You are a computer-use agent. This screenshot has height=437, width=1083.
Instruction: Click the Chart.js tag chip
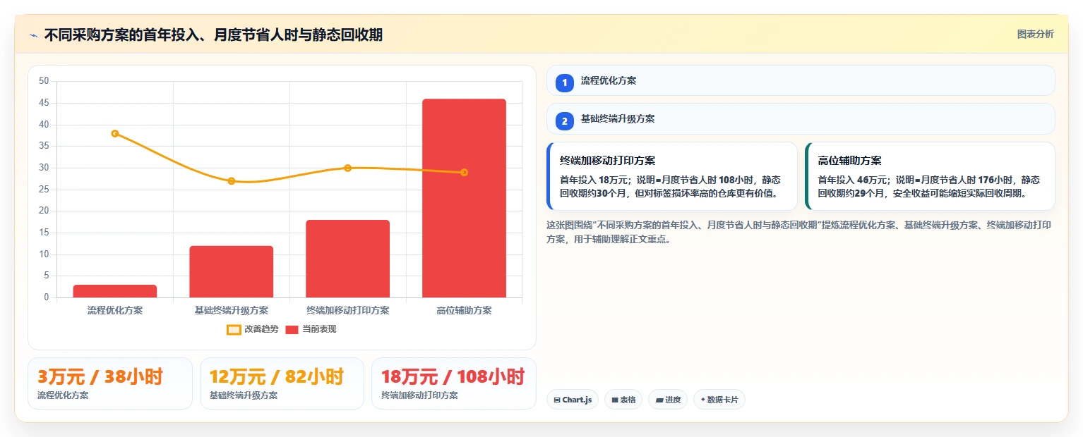point(573,400)
